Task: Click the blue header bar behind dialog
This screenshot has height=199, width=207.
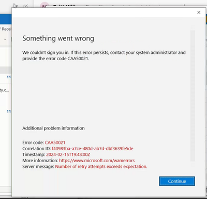Action: 6,19
